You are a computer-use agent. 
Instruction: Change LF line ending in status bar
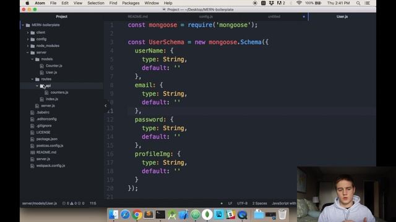tap(230, 203)
